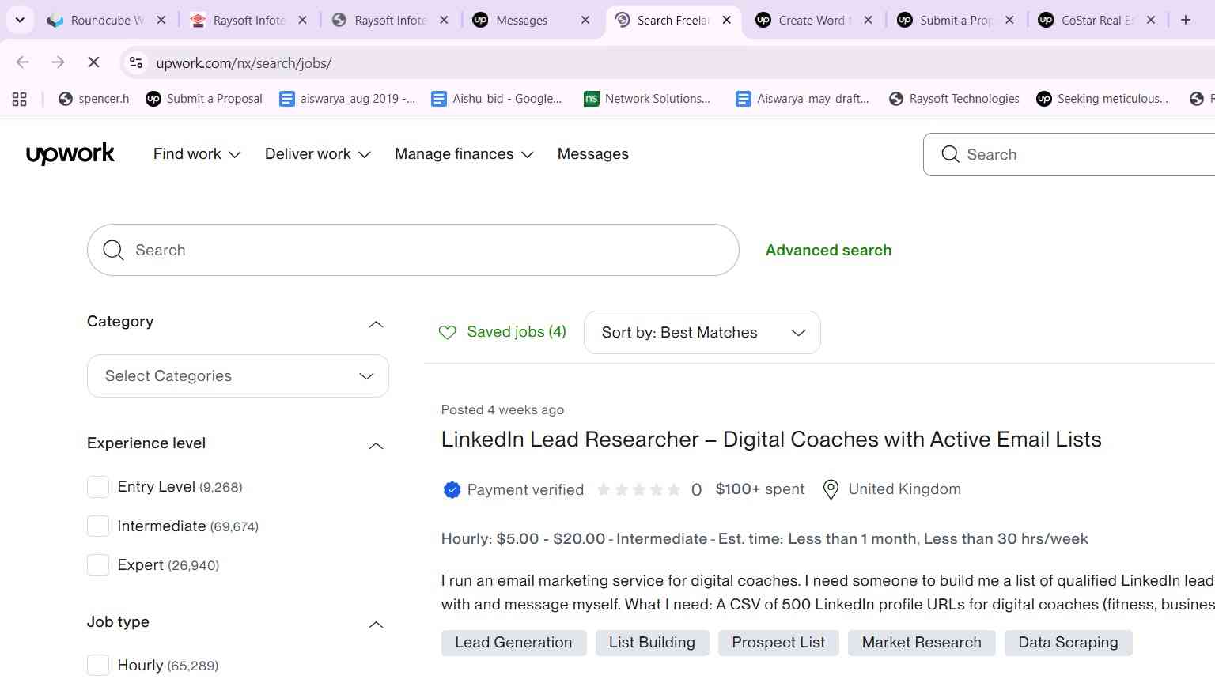Click the Upwork logo

point(70,153)
